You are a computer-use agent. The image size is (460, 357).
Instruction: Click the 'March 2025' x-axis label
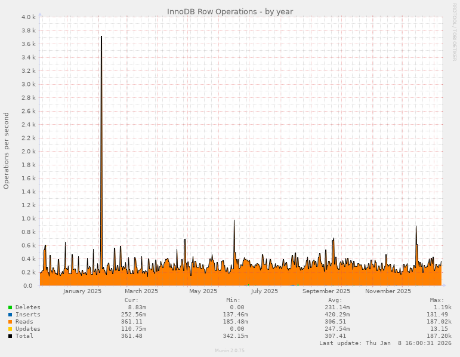(x=141, y=291)
